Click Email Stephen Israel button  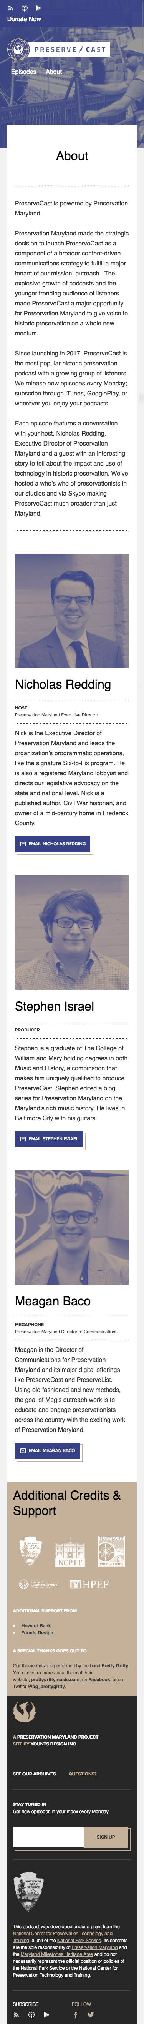pyautogui.click(x=48, y=1138)
